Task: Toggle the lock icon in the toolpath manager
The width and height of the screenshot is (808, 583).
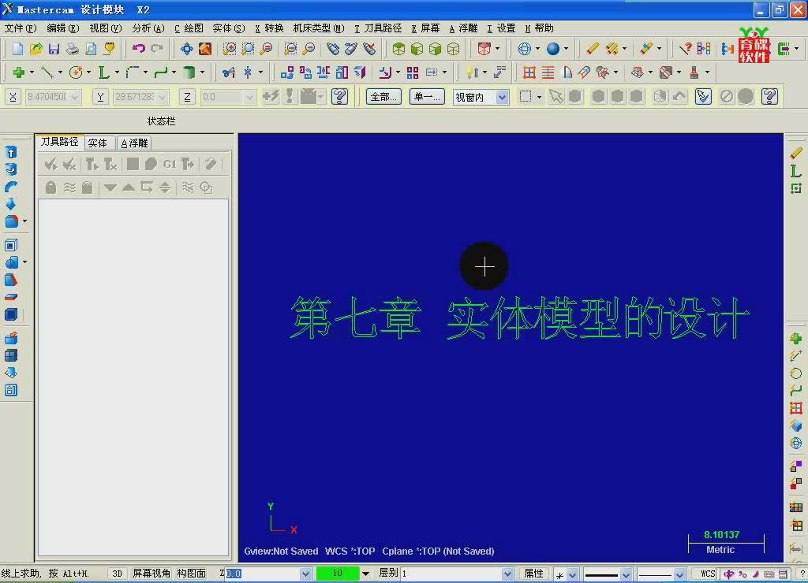Action: (x=50, y=188)
